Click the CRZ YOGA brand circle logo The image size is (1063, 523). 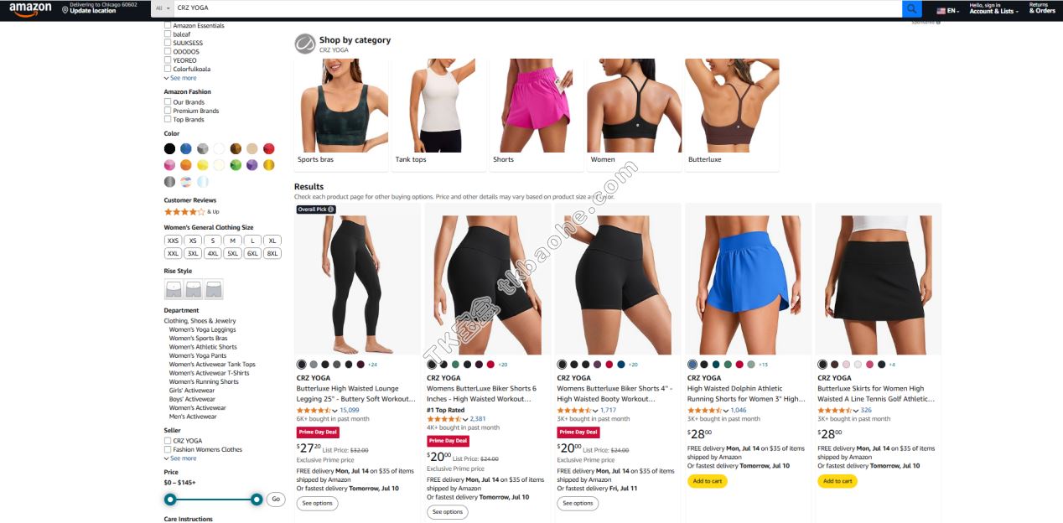coord(304,44)
